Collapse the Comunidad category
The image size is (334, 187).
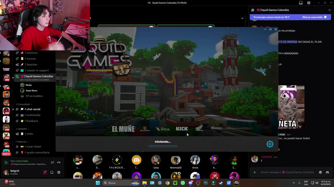pos(23,104)
